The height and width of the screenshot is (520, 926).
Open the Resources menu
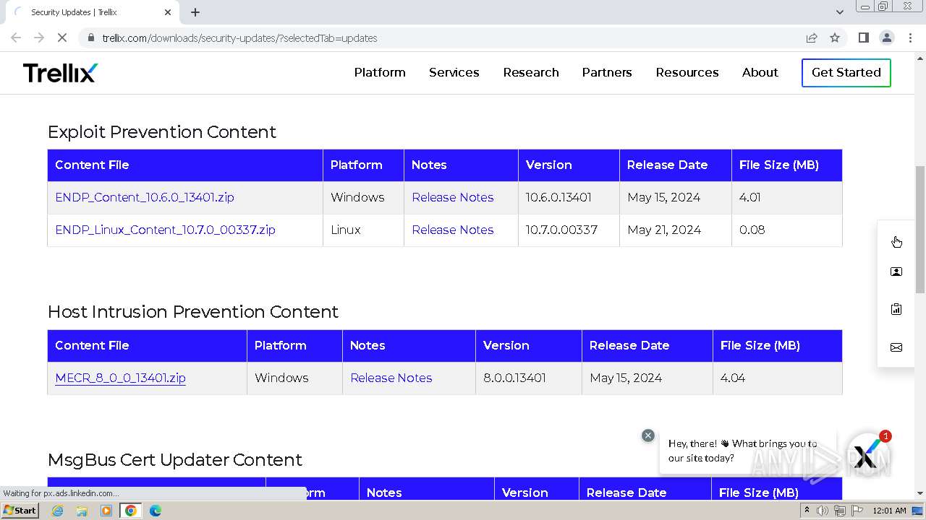coord(687,72)
